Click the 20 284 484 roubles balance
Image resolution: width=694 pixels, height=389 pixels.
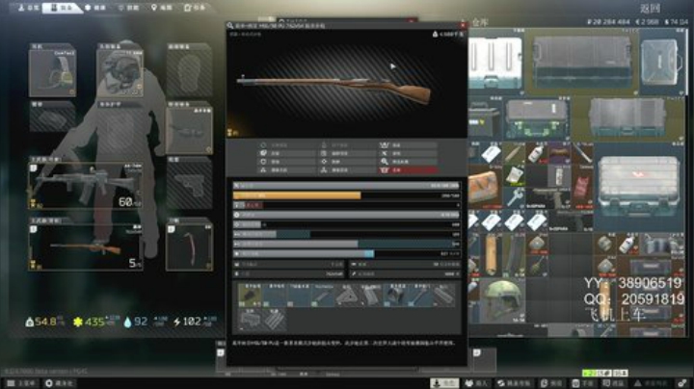point(608,21)
